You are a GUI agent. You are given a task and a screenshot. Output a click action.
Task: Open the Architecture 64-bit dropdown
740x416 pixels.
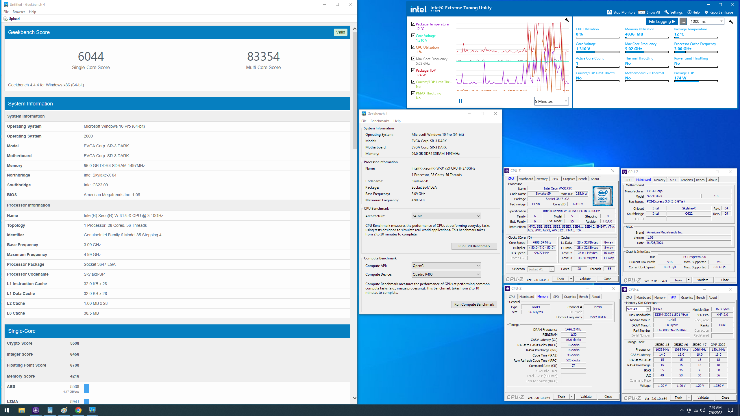pos(446,216)
